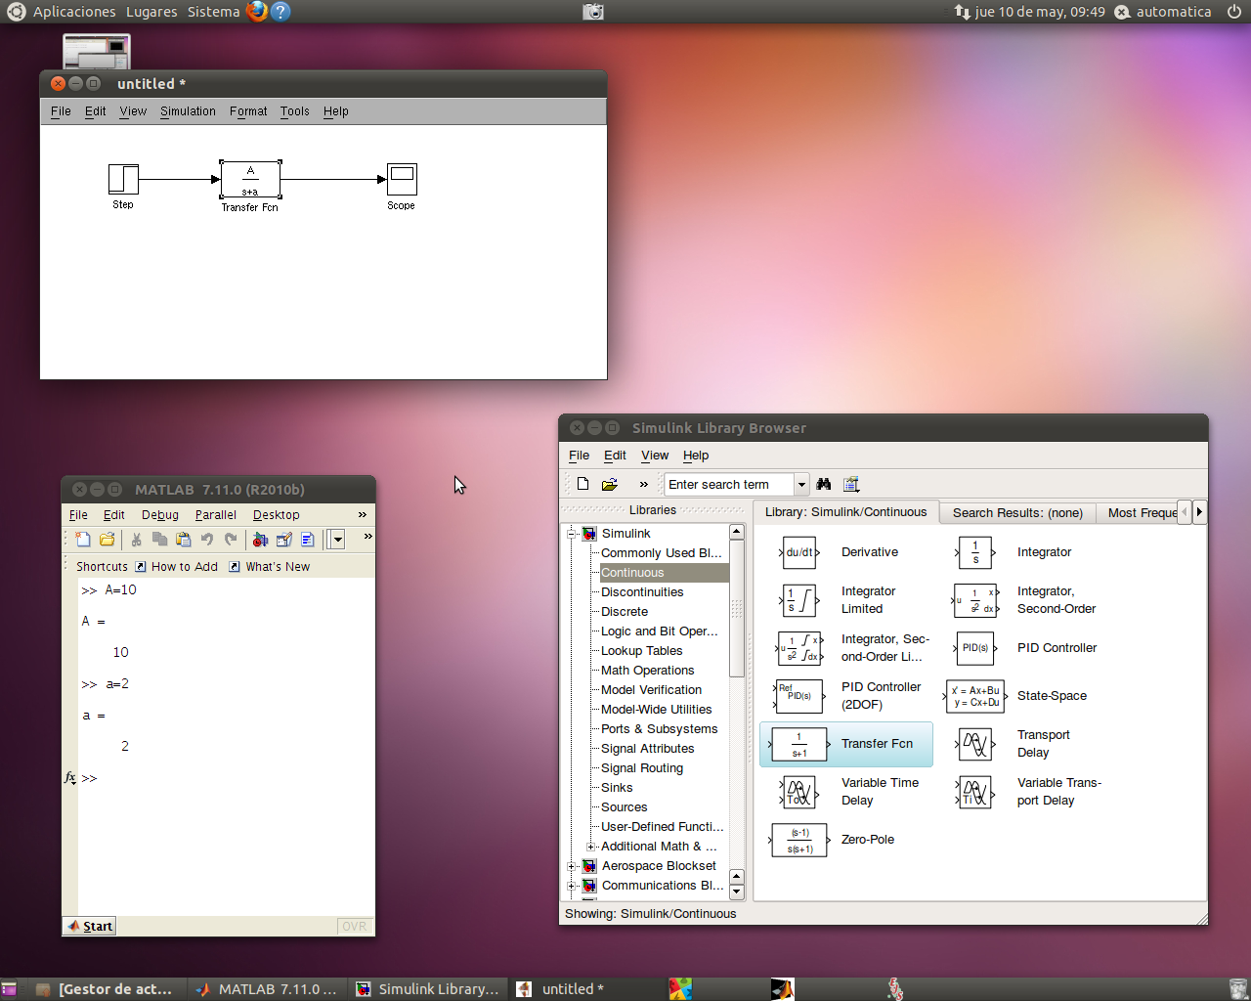
Task: Click the State-Space block icon
Action: 975,696
